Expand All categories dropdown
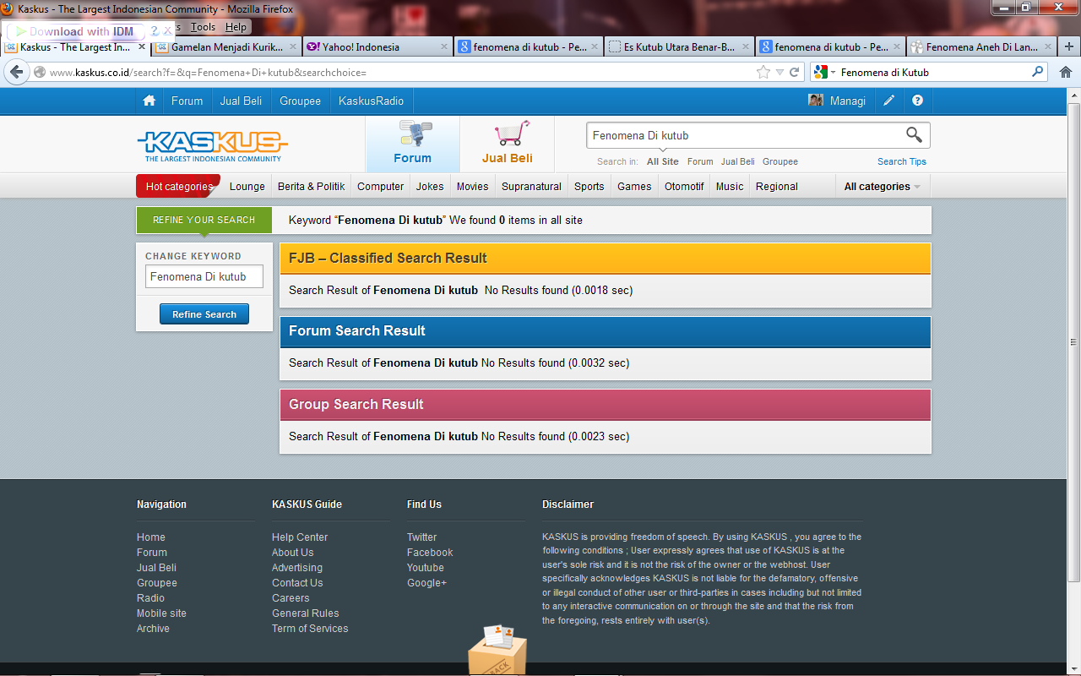The image size is (1081, 676). (x=883, y=187)
